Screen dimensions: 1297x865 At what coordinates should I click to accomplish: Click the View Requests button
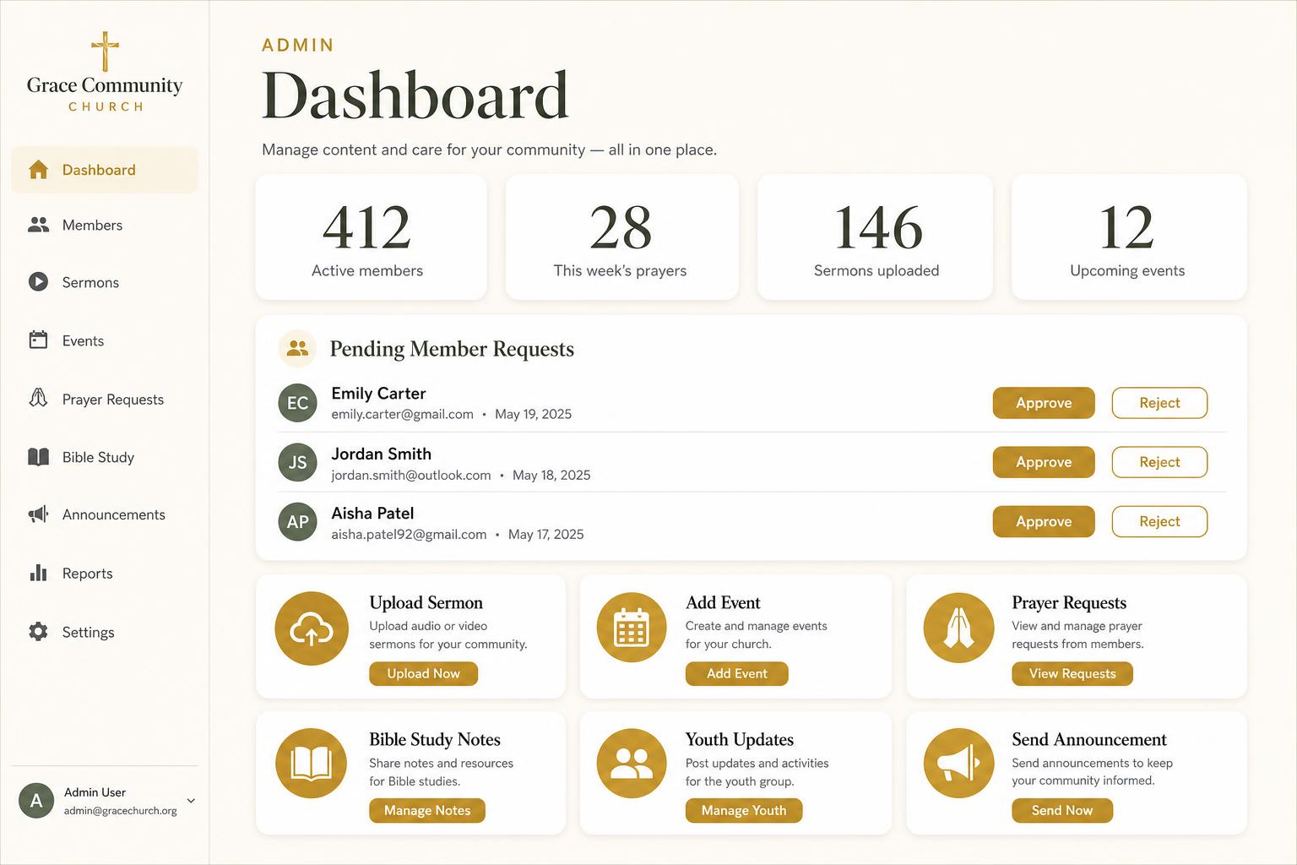click(x=1072, y=673)
